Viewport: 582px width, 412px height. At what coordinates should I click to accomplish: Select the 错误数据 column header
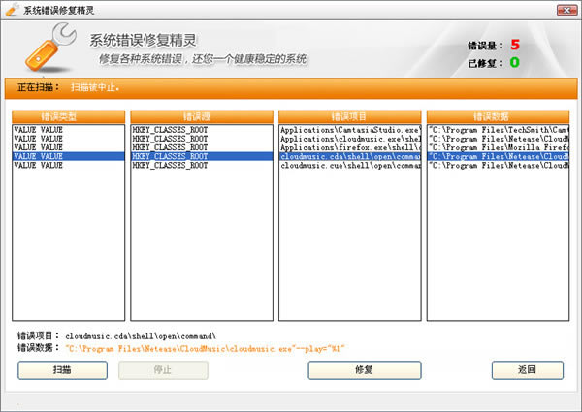pos(498,116)
